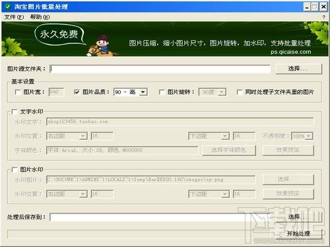Open 下边距 dropdown in 文字水印 section
The width and height of the screenshot is (330, 247).
coord(225,136)
